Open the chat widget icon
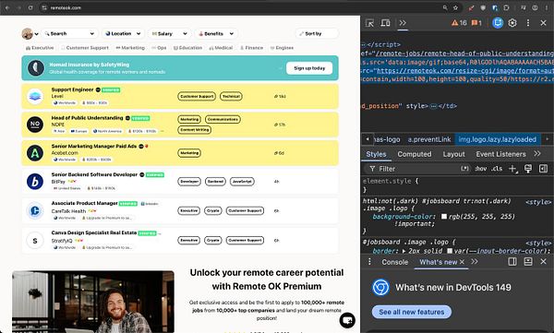This screenshot has height=333, width=554. click(347, 320)
